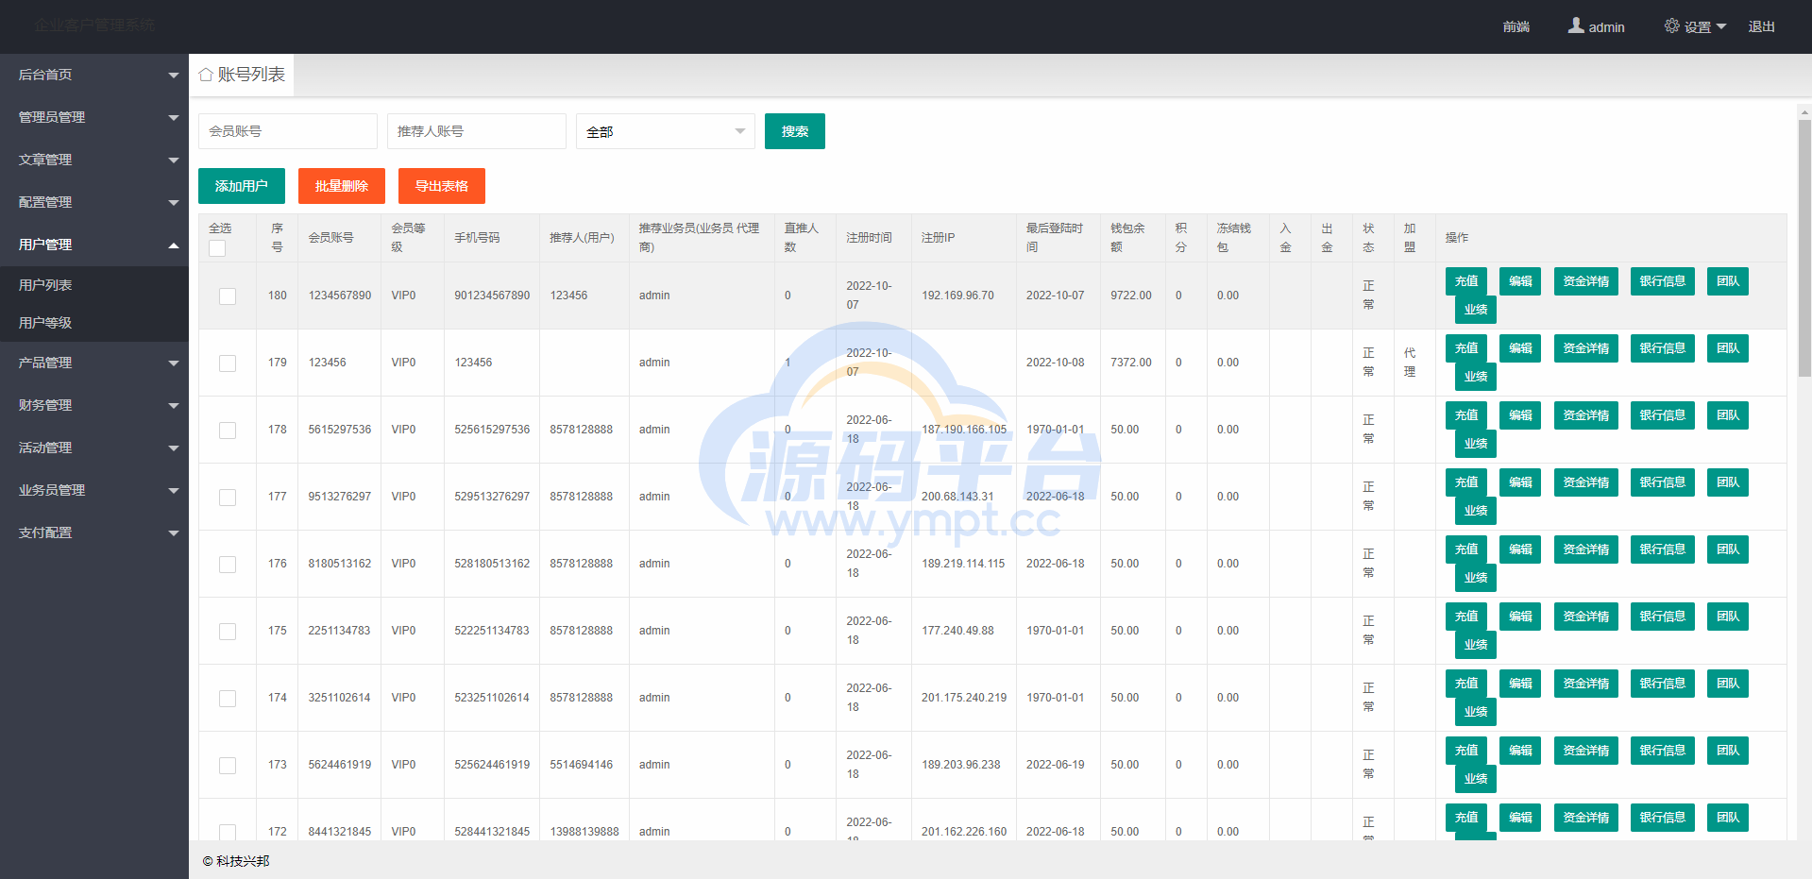Click the 导出表格 button
Screen dimensions: 1812x879
pos(442,186)
